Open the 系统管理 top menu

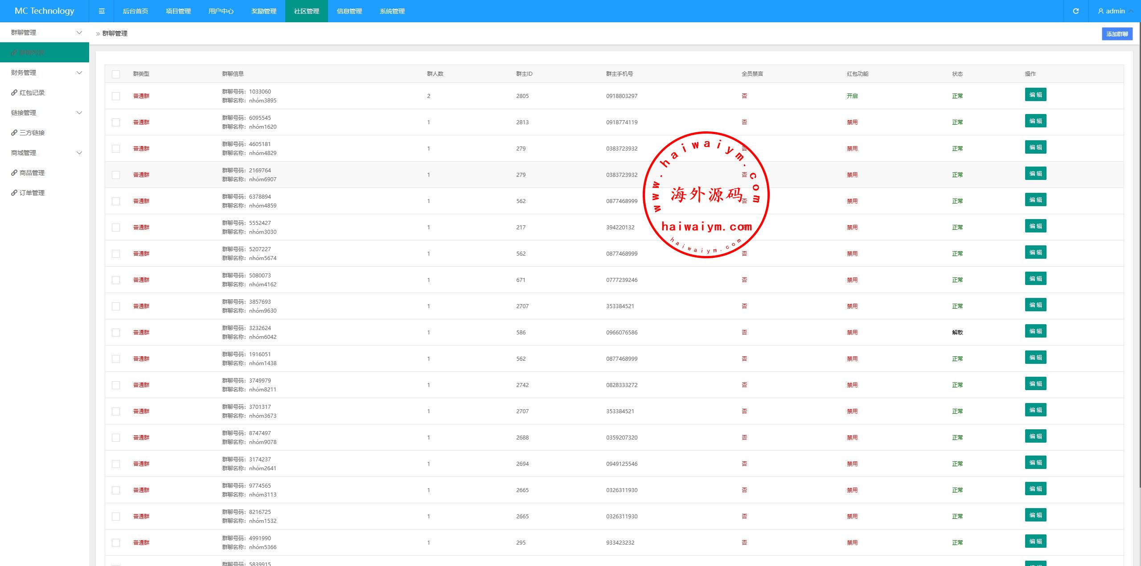[392, 11]
